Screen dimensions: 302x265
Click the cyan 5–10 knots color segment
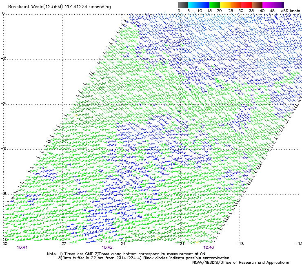coord(193,5)
